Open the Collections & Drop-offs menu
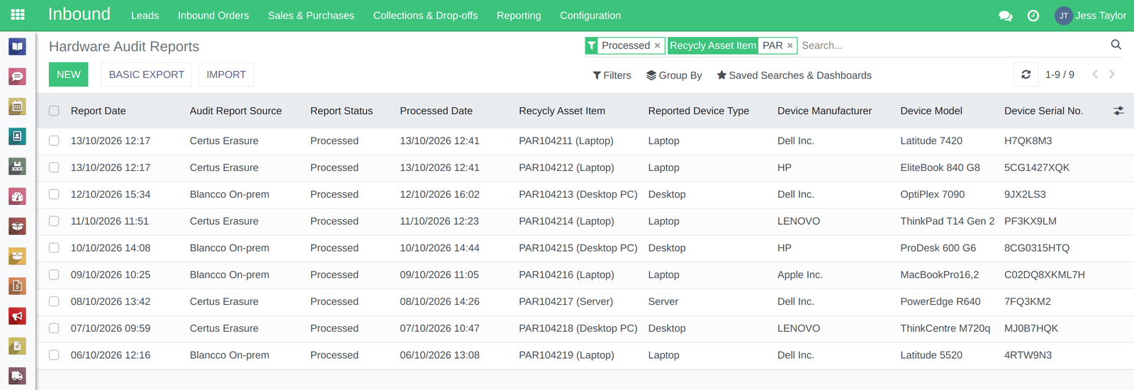 click(425, 16)
